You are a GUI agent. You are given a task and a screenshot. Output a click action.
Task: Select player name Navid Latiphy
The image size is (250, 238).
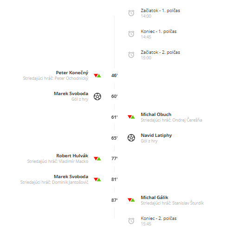pyautogui.click(x=156, y=135)
